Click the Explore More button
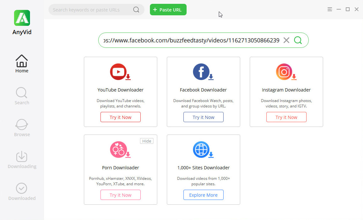Image resolution: width=363 pixels, height=220 pixels. [204, 195]
